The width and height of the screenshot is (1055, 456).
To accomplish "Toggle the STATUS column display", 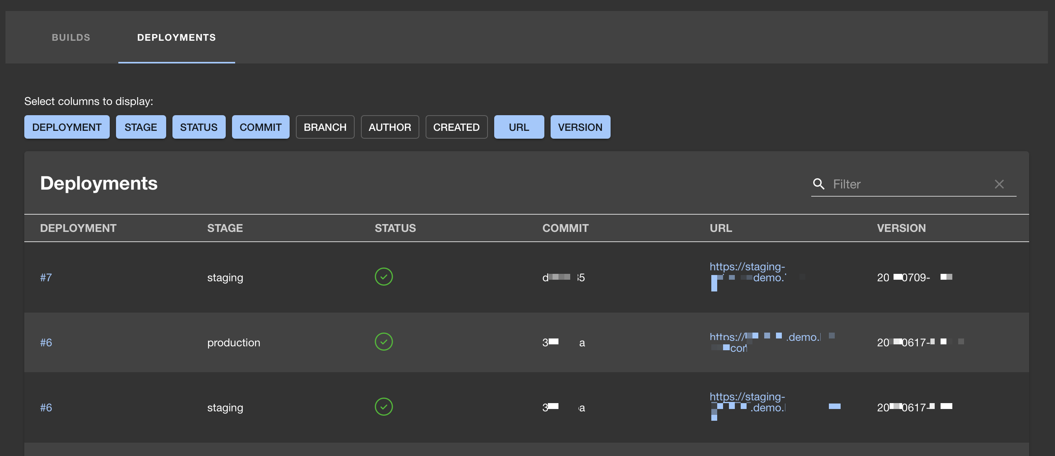I will [199, 127].
